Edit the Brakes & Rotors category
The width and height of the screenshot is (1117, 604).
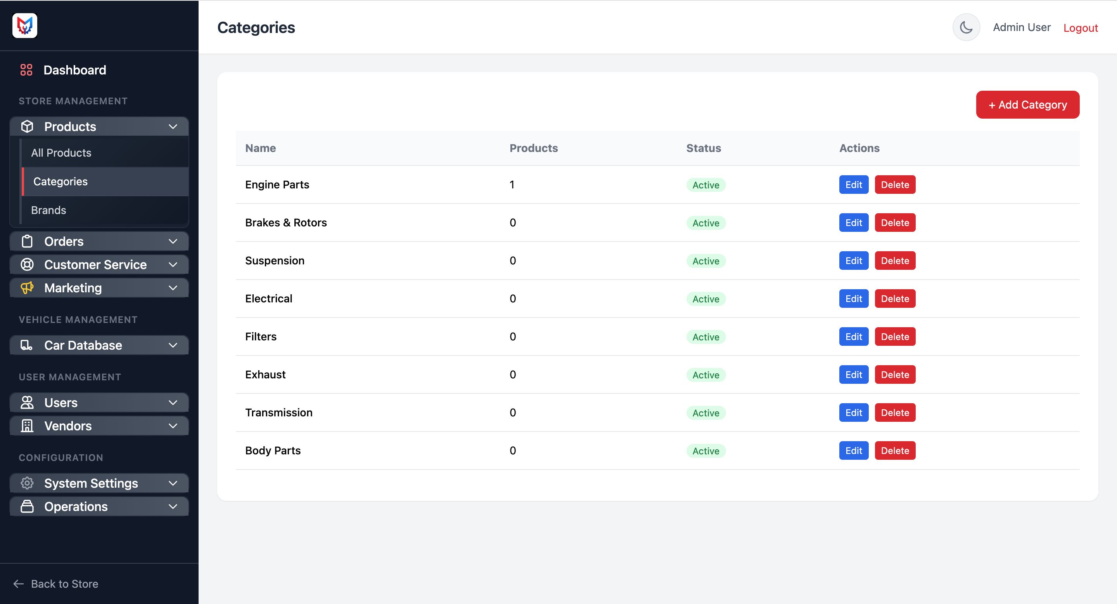tap(854, 223)
